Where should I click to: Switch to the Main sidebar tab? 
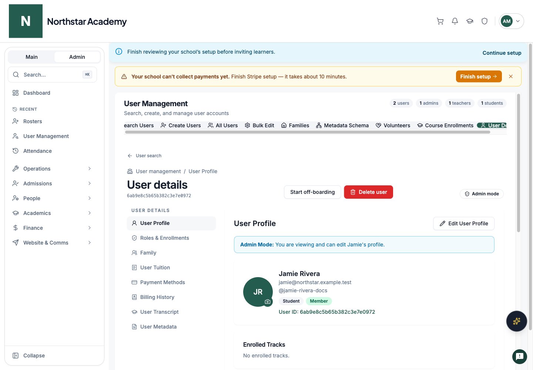[31, 57]
